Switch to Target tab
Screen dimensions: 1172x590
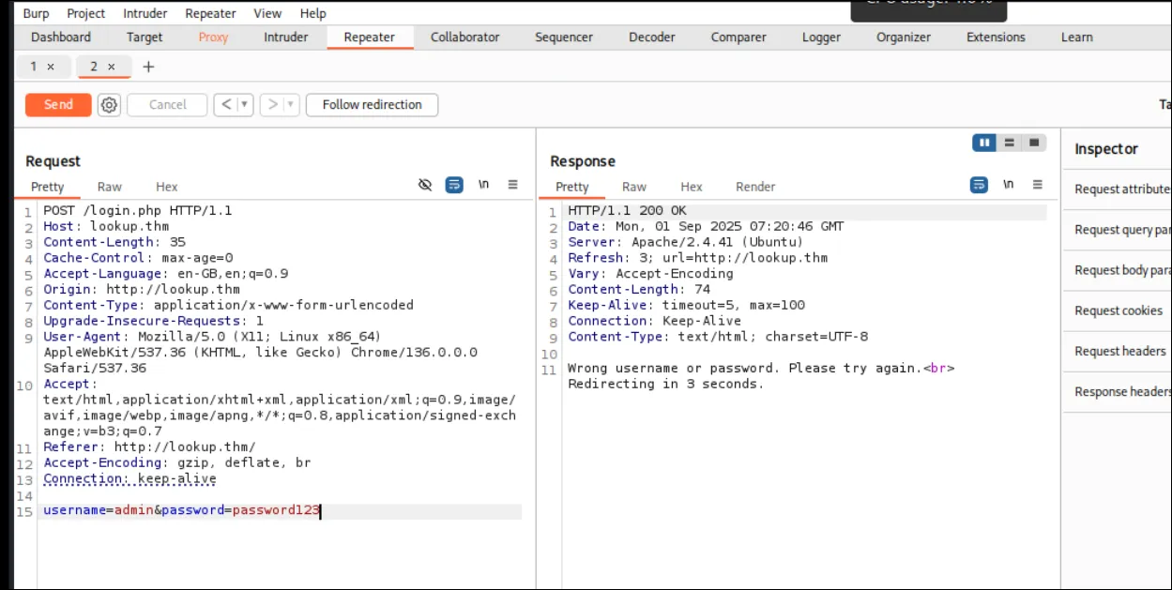coord(145,38)
